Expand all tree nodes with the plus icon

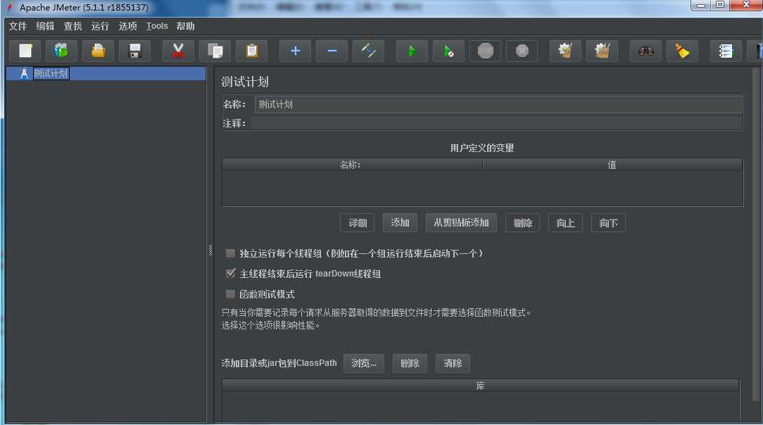[x=296, y=51]
